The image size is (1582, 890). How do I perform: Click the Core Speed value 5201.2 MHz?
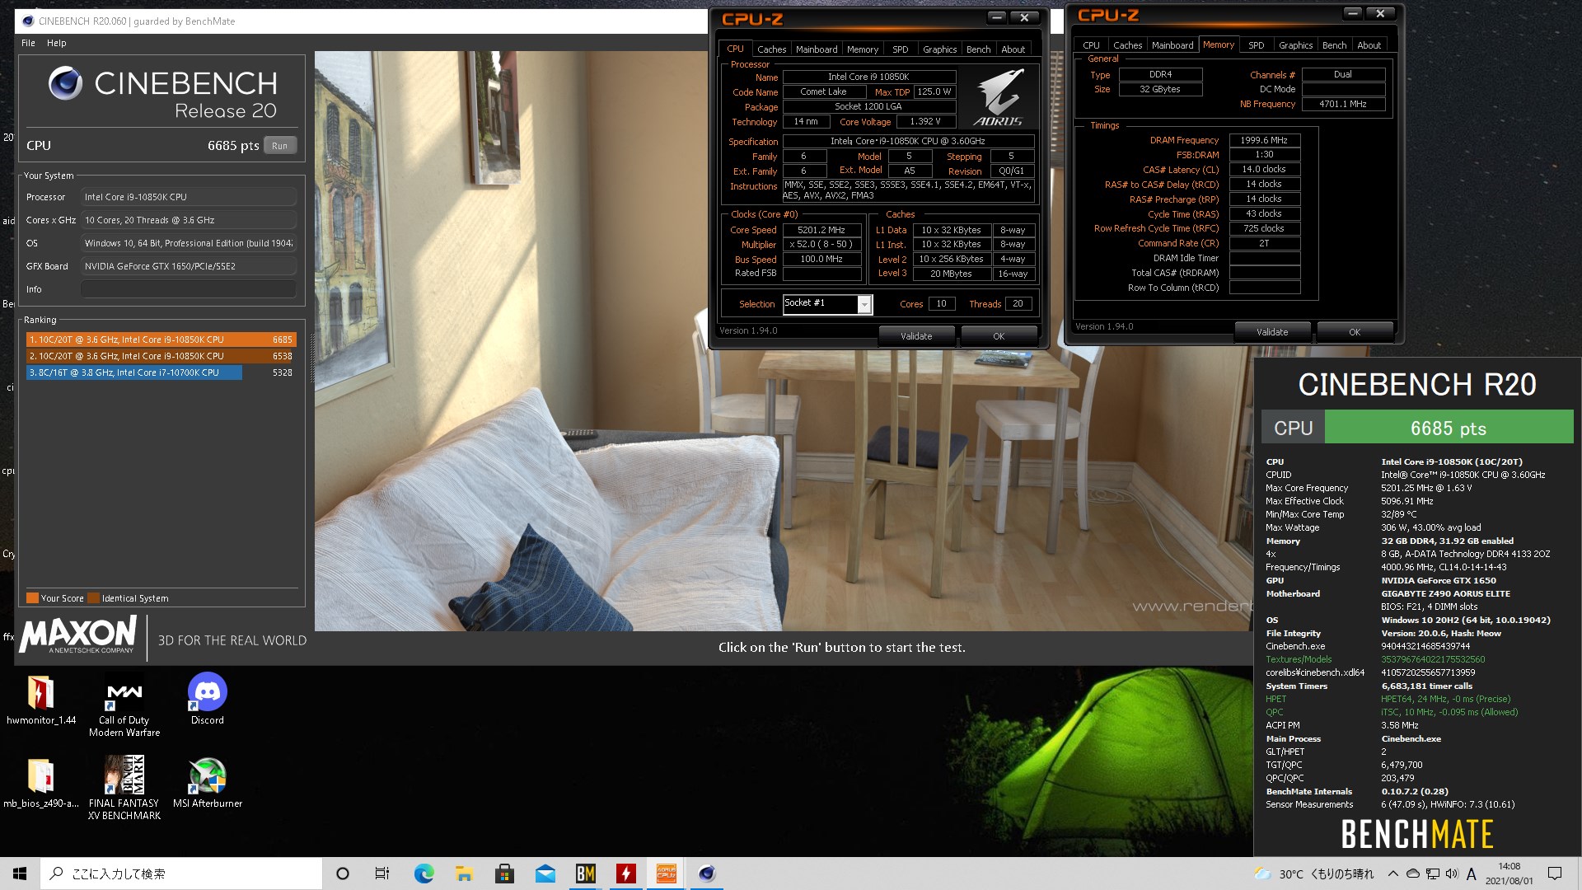pos(821,230)
